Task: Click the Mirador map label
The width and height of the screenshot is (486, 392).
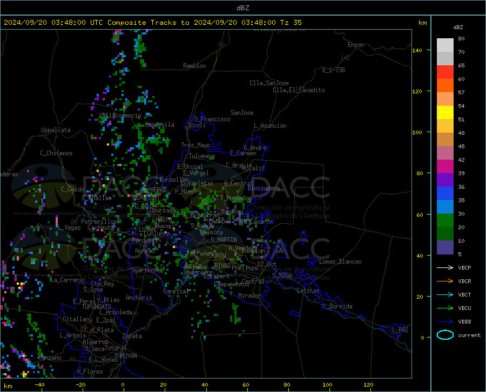Action: 249,295
